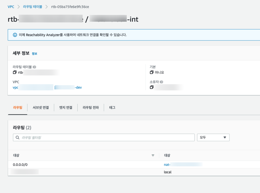Click the second 대상 column header

(x=167, y=156)
